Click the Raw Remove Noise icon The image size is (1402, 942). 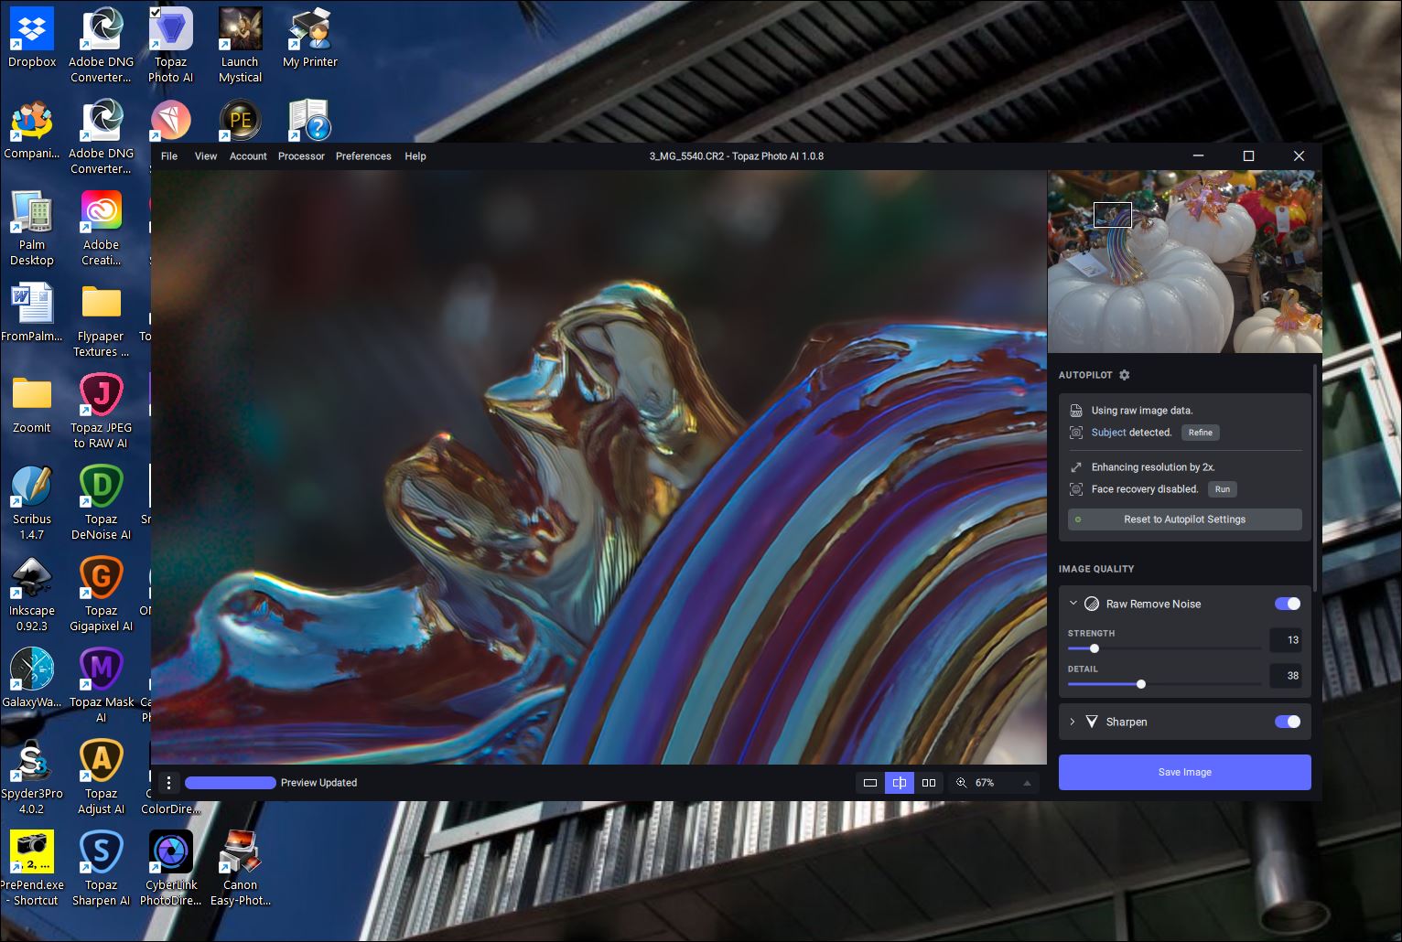tap(1092, 604)
